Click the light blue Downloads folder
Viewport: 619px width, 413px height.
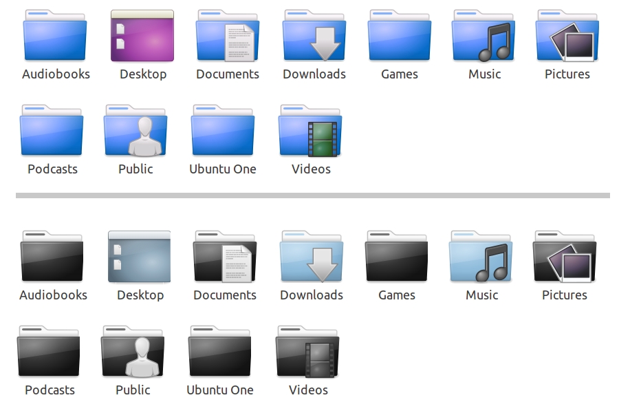click(312, 257)
